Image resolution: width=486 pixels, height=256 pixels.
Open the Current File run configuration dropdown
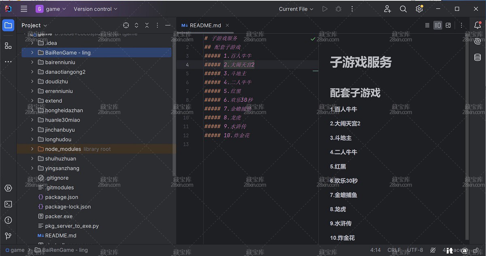tap(296, 9)
